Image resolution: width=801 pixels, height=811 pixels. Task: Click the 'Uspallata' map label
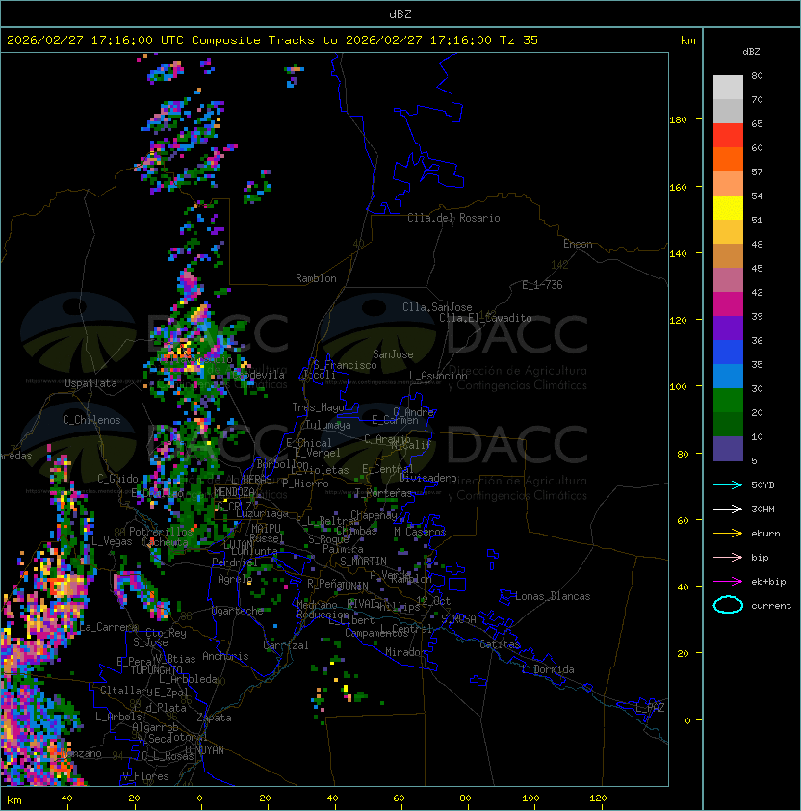[90, 383]
